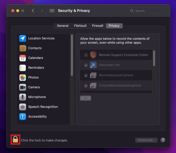Select the "Camera" label
This screenshot has height=153, width=176.
[34, 87]
